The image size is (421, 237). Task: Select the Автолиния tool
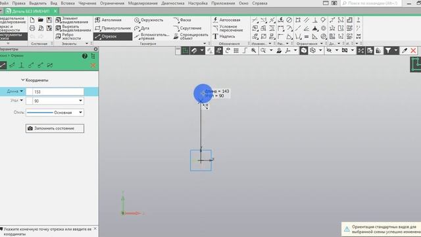108,20
